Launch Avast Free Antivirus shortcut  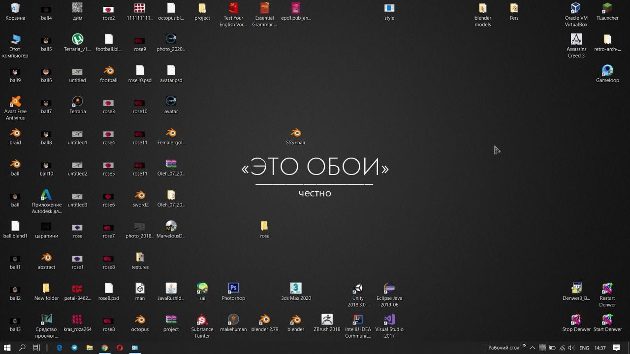click(x=15, y=108)
